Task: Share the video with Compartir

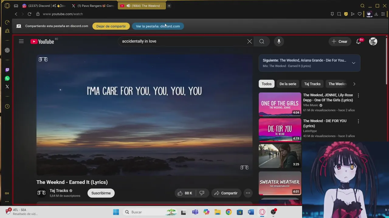Action: (x=226, y=193)
